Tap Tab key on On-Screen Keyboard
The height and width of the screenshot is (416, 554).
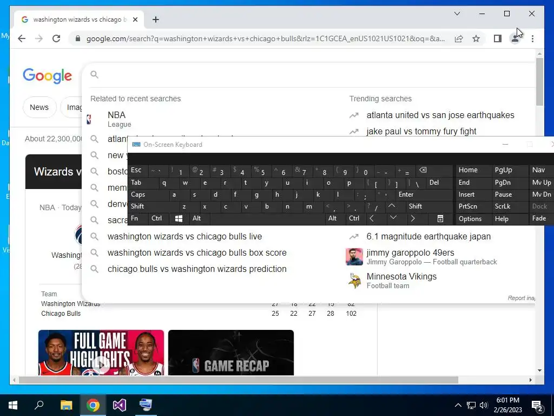(x=143, y=183)
